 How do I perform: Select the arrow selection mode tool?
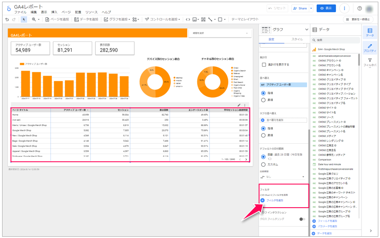24,19
